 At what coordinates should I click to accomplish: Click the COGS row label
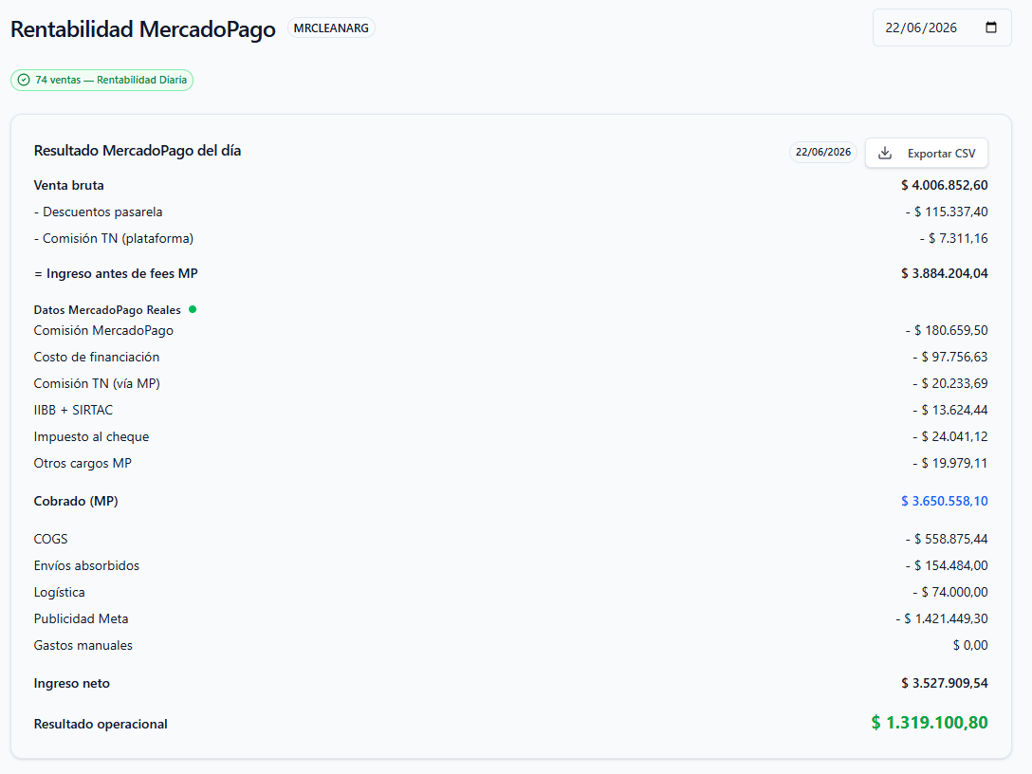[50, 539]
